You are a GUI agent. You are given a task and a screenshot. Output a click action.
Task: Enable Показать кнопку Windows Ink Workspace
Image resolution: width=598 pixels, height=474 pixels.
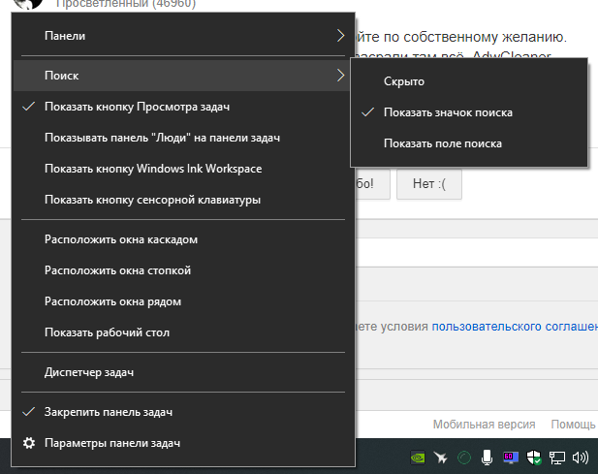point(183,169)
